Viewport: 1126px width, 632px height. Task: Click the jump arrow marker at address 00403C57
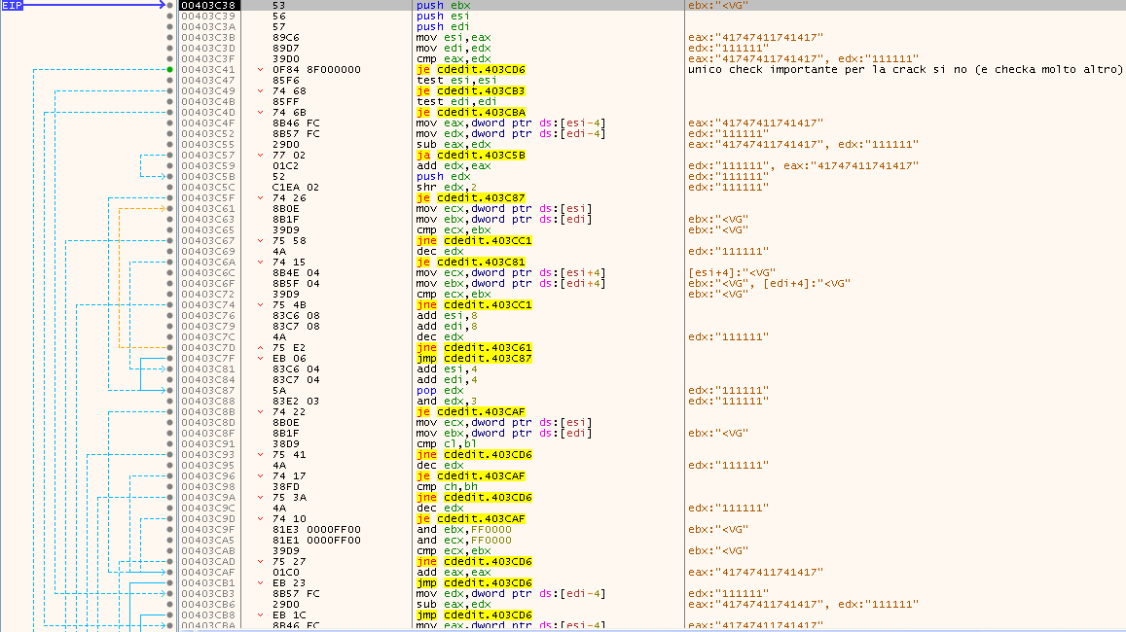[260, 156]
